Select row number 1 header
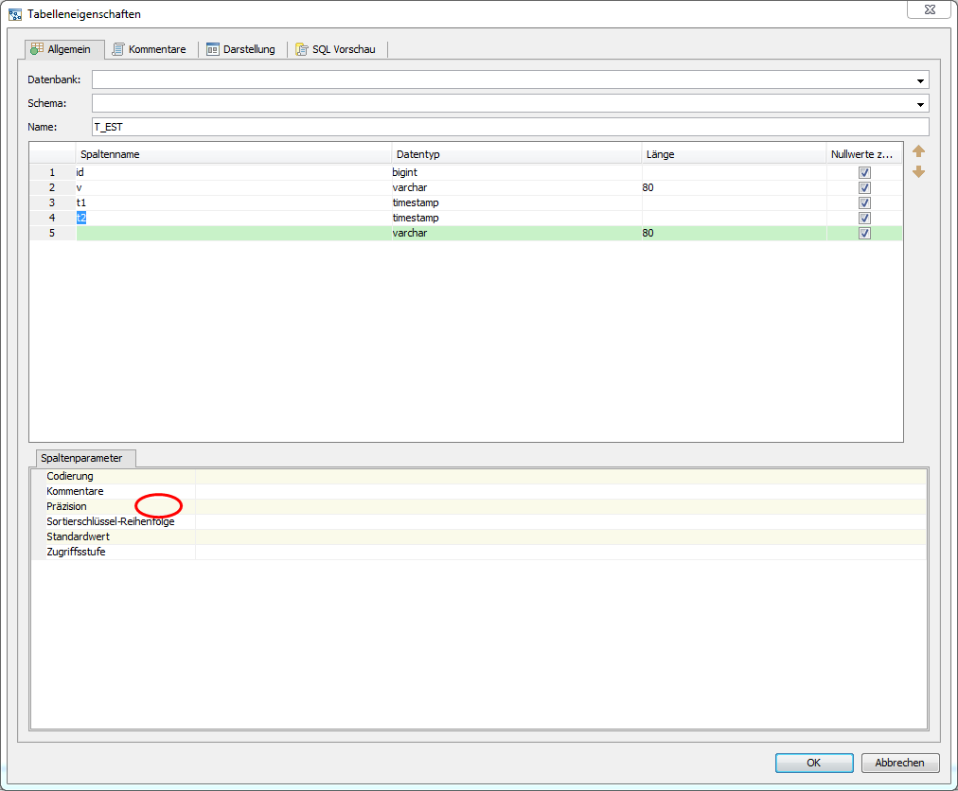The height and width of the screenshot is (791, 958). pyautogui.click(x=53, y=172)
